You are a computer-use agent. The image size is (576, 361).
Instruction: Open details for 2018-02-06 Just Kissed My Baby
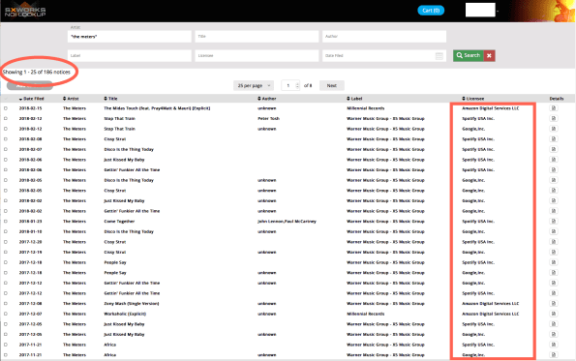pos(553,160)
